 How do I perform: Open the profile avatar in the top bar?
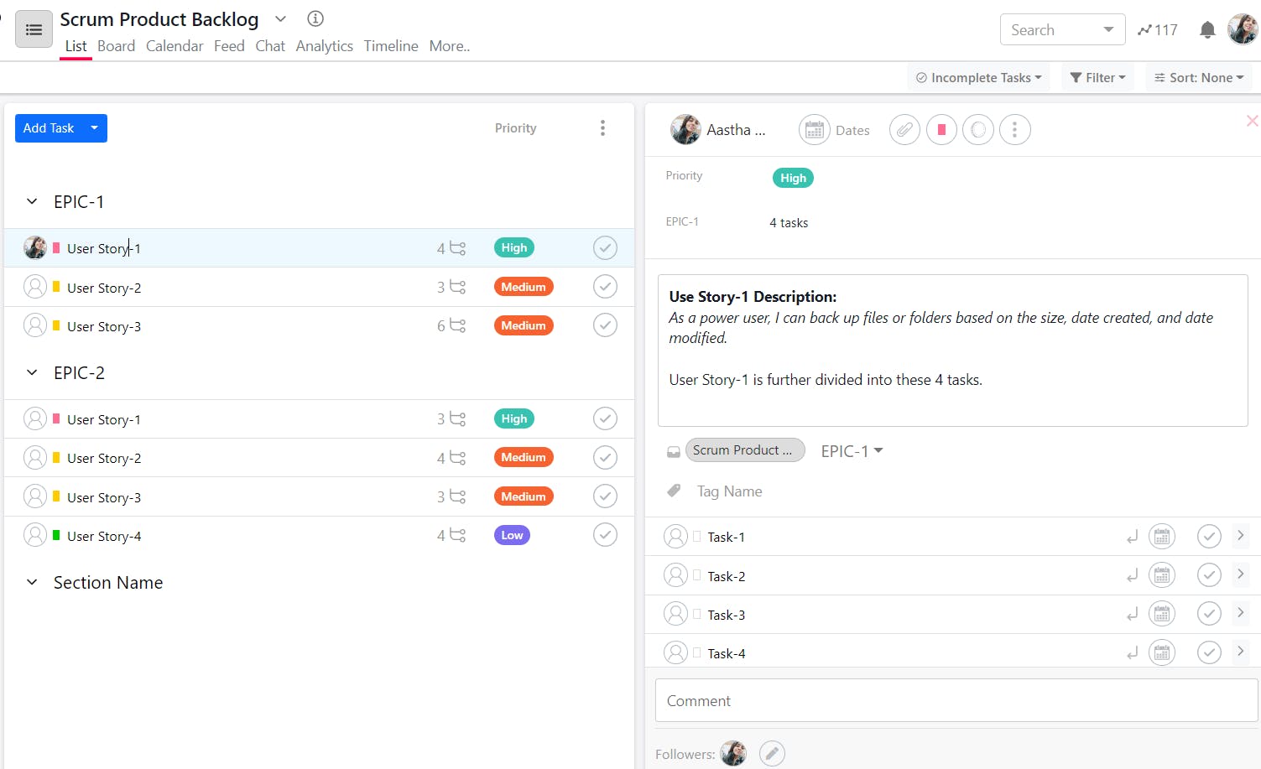point(1243,29)
